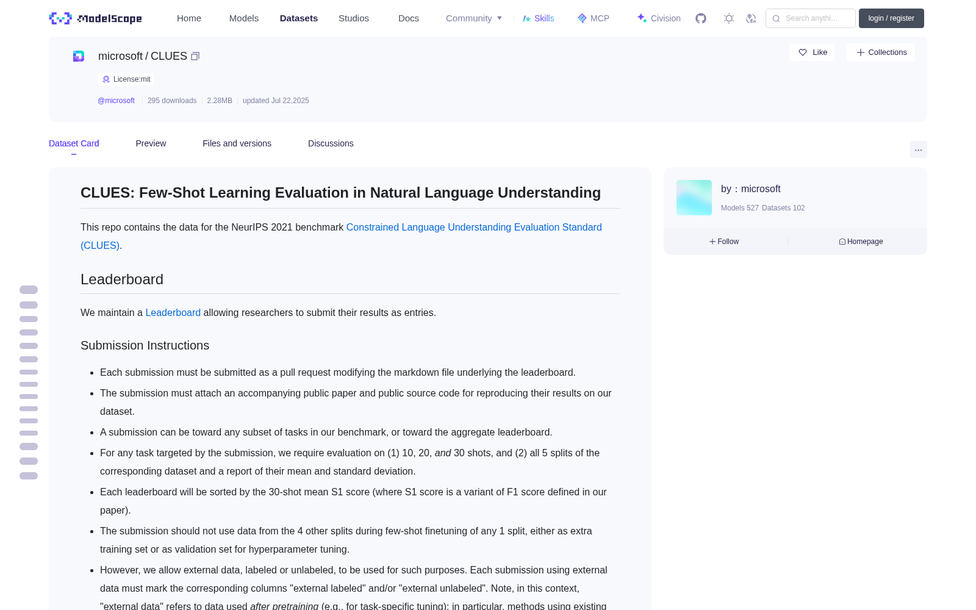This screenshot has width=976, height=610.
Task: Open the GitHub icon link
Action: tap(701, 18)
